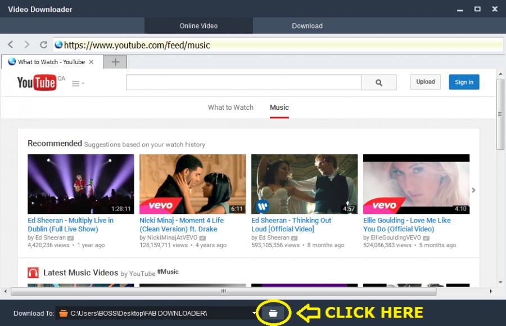Screen dimensions: 506x326
Task: Minimize the Video Downloader window
Action: (x=460, y=10)
